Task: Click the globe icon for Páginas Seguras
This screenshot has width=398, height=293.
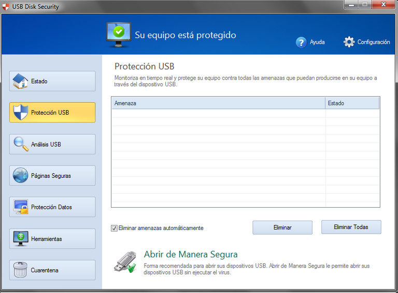Action: pos(21,175)
